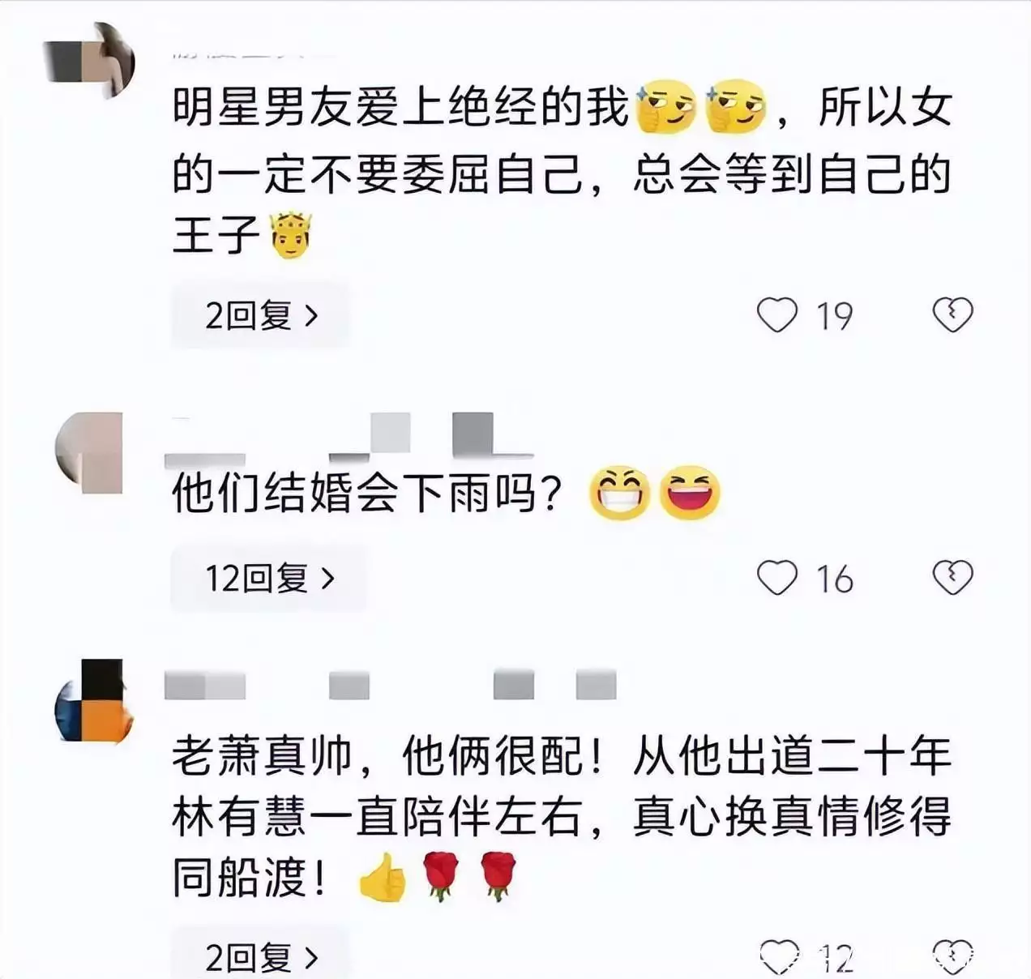
Task: Dislike the '他们结婚会下雨吗' comment
Action: 952,578
